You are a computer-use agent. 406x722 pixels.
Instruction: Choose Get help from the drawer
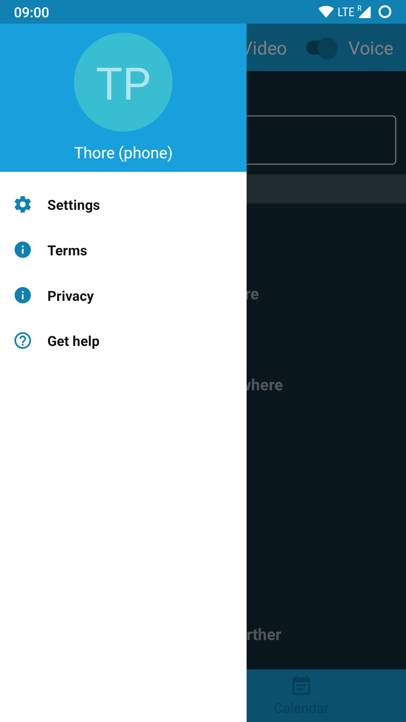123,341
